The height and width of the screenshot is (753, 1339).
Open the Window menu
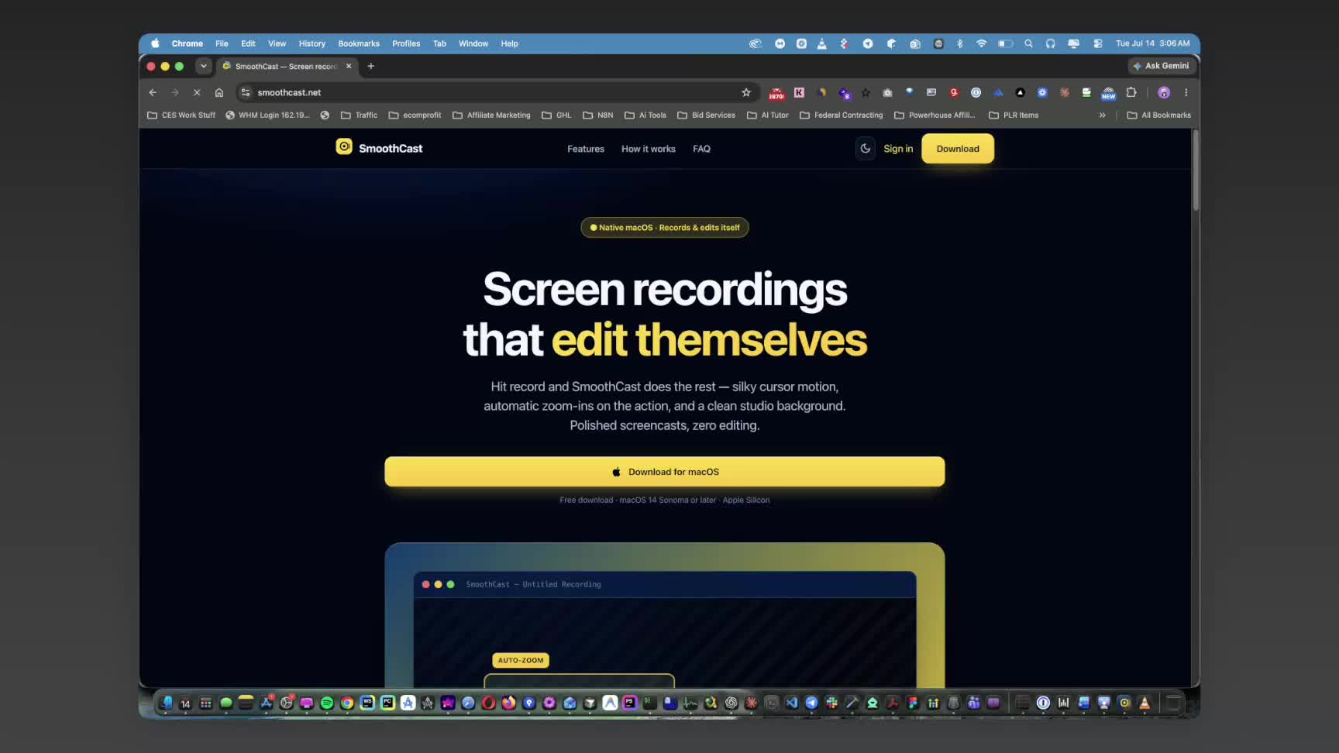[473, 43]
